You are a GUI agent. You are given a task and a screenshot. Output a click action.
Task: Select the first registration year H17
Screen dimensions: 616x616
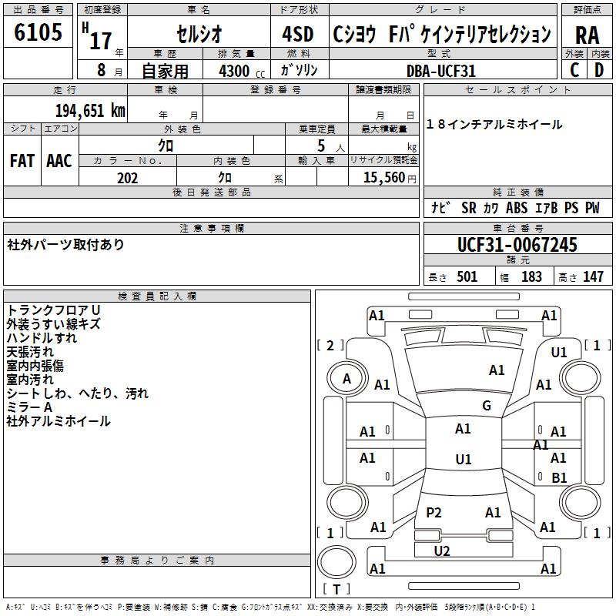click(97, 36)
